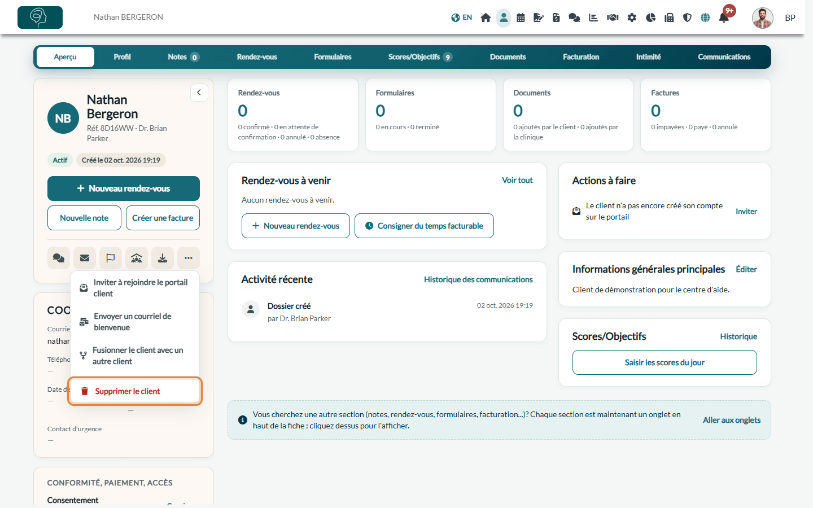Open the user profile avatar menu
Screen dimensions: 813x508
763,18
